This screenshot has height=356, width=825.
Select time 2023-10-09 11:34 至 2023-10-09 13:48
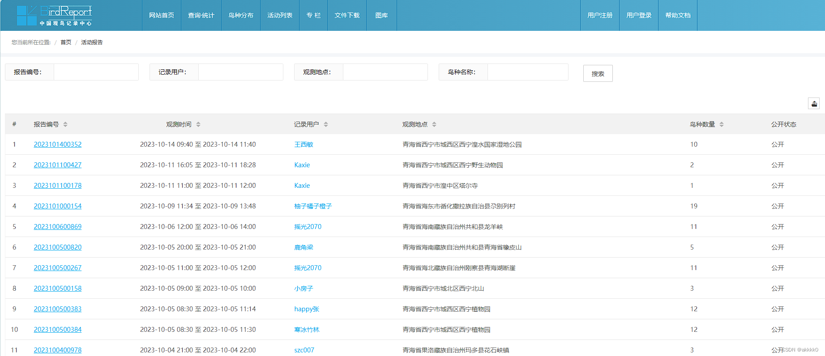[x=198, y=206]
